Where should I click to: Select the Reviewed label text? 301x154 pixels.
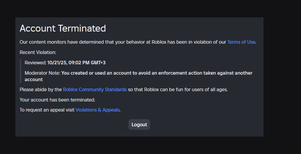pos(35,63)
